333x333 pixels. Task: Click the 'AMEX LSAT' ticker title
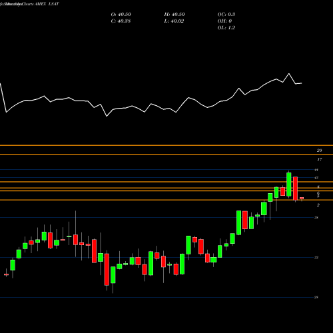tap(47, 4)
